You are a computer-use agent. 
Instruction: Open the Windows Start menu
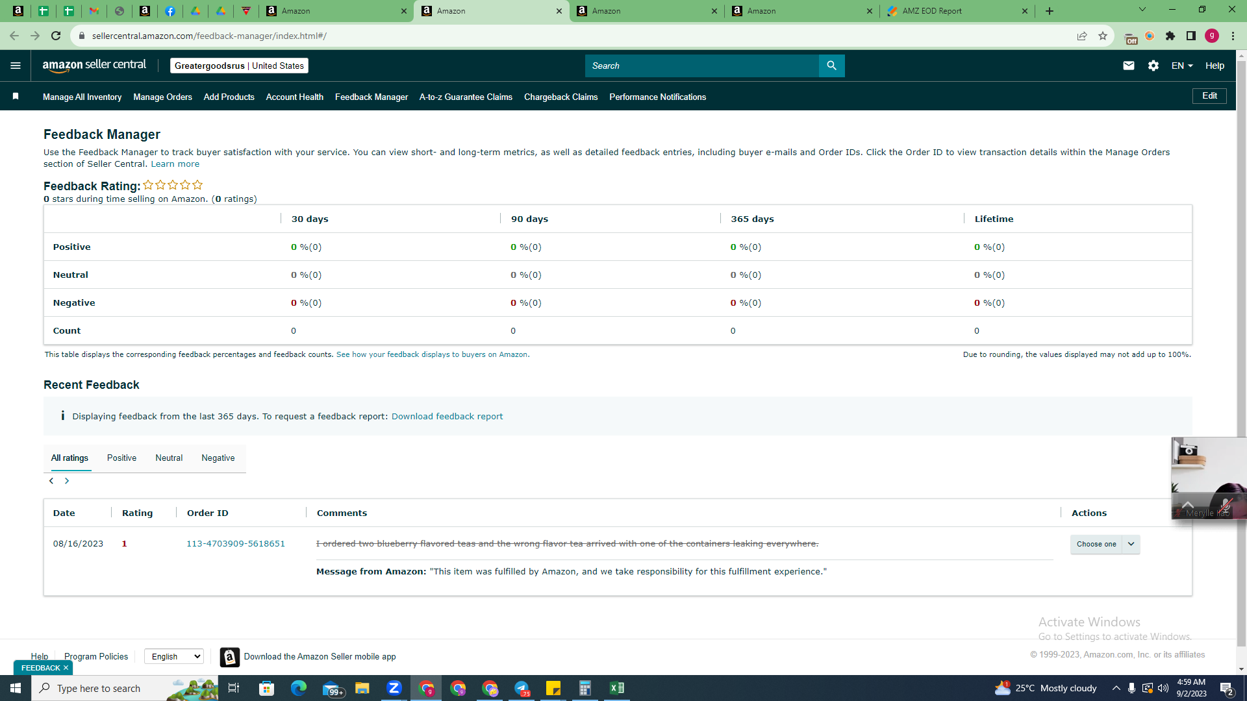16,688
